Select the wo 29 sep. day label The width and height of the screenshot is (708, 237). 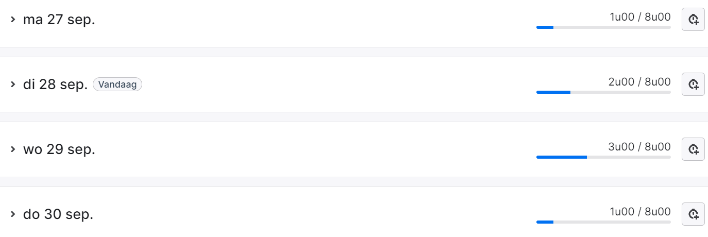tap(59, 149)
